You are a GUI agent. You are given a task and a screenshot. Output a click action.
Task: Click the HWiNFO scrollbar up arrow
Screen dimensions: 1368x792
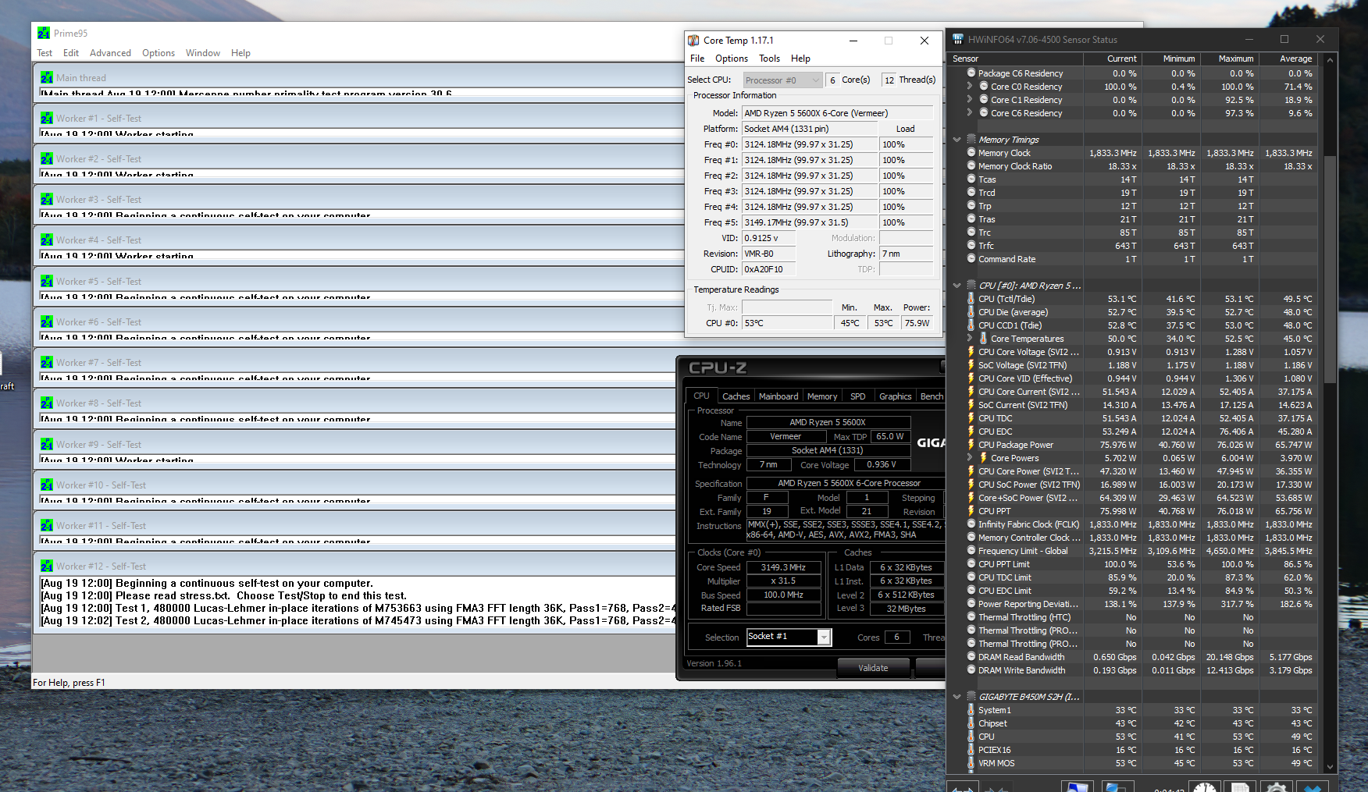coord(1330,59)
